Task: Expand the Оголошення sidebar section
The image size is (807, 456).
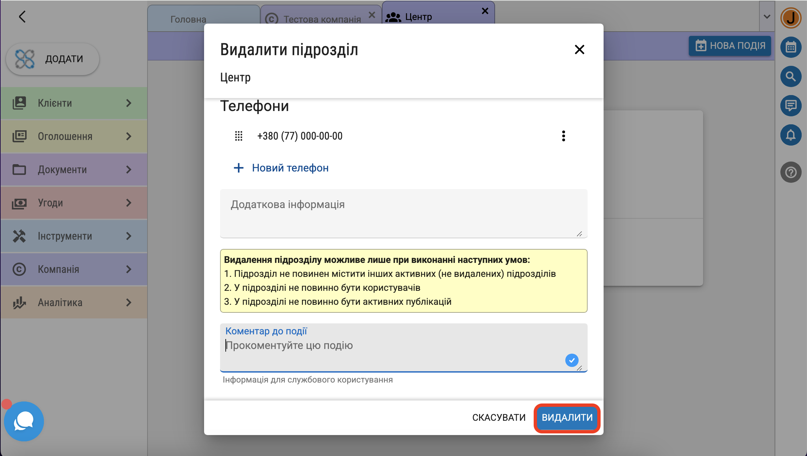Action: (74, 136)
